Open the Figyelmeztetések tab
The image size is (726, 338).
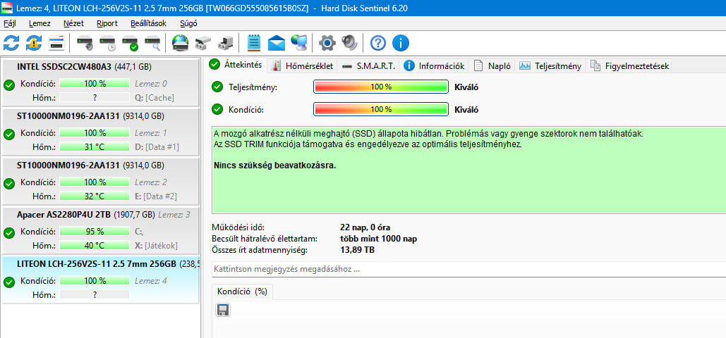pyautogui.click(x=629, y=66)
